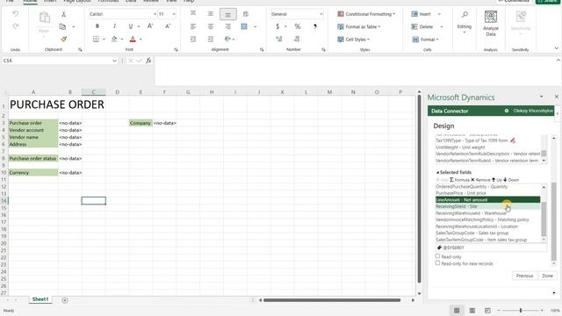Viewport: 562px width, 316px height.
Task: Click the Undo icon
Action: 16,14
